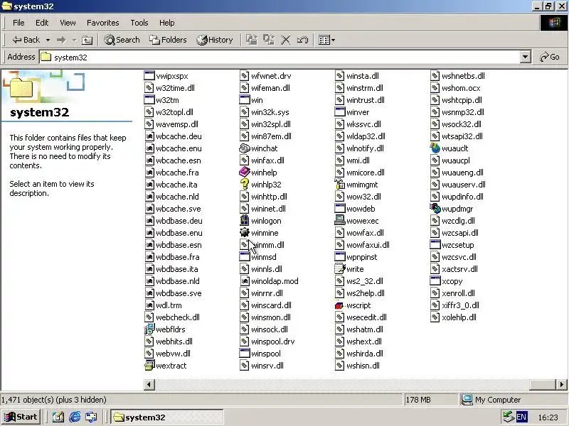Select the winhlp32 question mark icon
Viewport: 569px width, 426px height.
(x=245, y=185)
